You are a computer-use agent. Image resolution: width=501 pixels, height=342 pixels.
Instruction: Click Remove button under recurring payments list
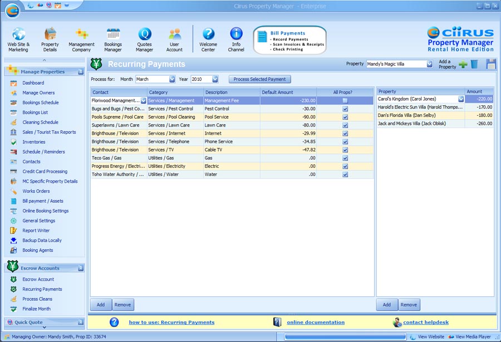click(x=122, y=305)
